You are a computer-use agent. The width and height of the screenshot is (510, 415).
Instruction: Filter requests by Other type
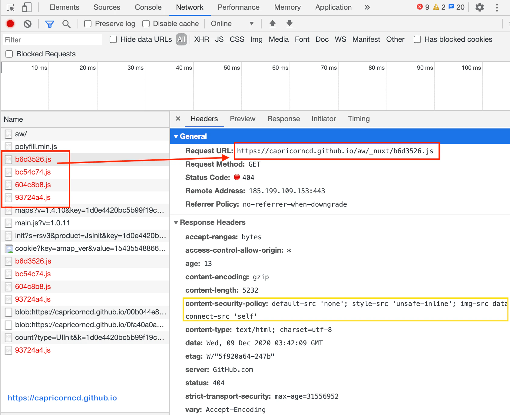click(395, 39)
